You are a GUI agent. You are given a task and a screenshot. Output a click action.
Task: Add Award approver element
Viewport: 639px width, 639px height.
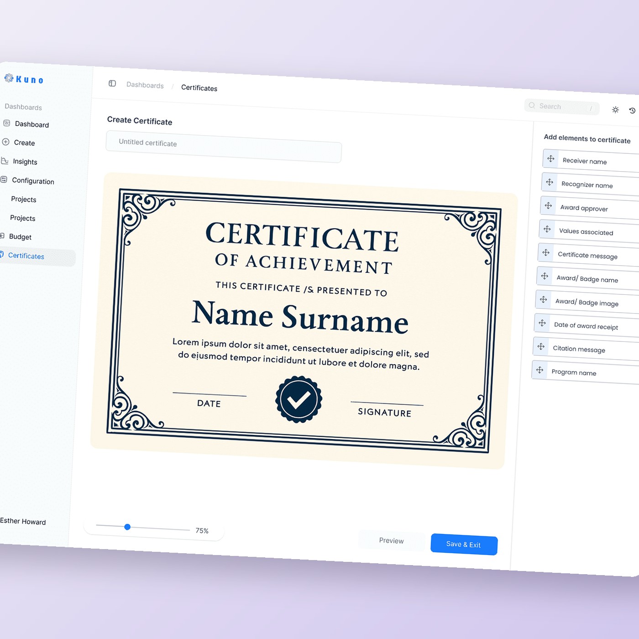(589, 208)
